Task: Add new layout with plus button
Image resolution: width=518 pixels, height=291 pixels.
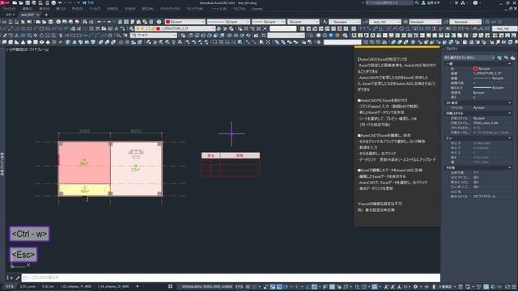Action: click(138, 286)
